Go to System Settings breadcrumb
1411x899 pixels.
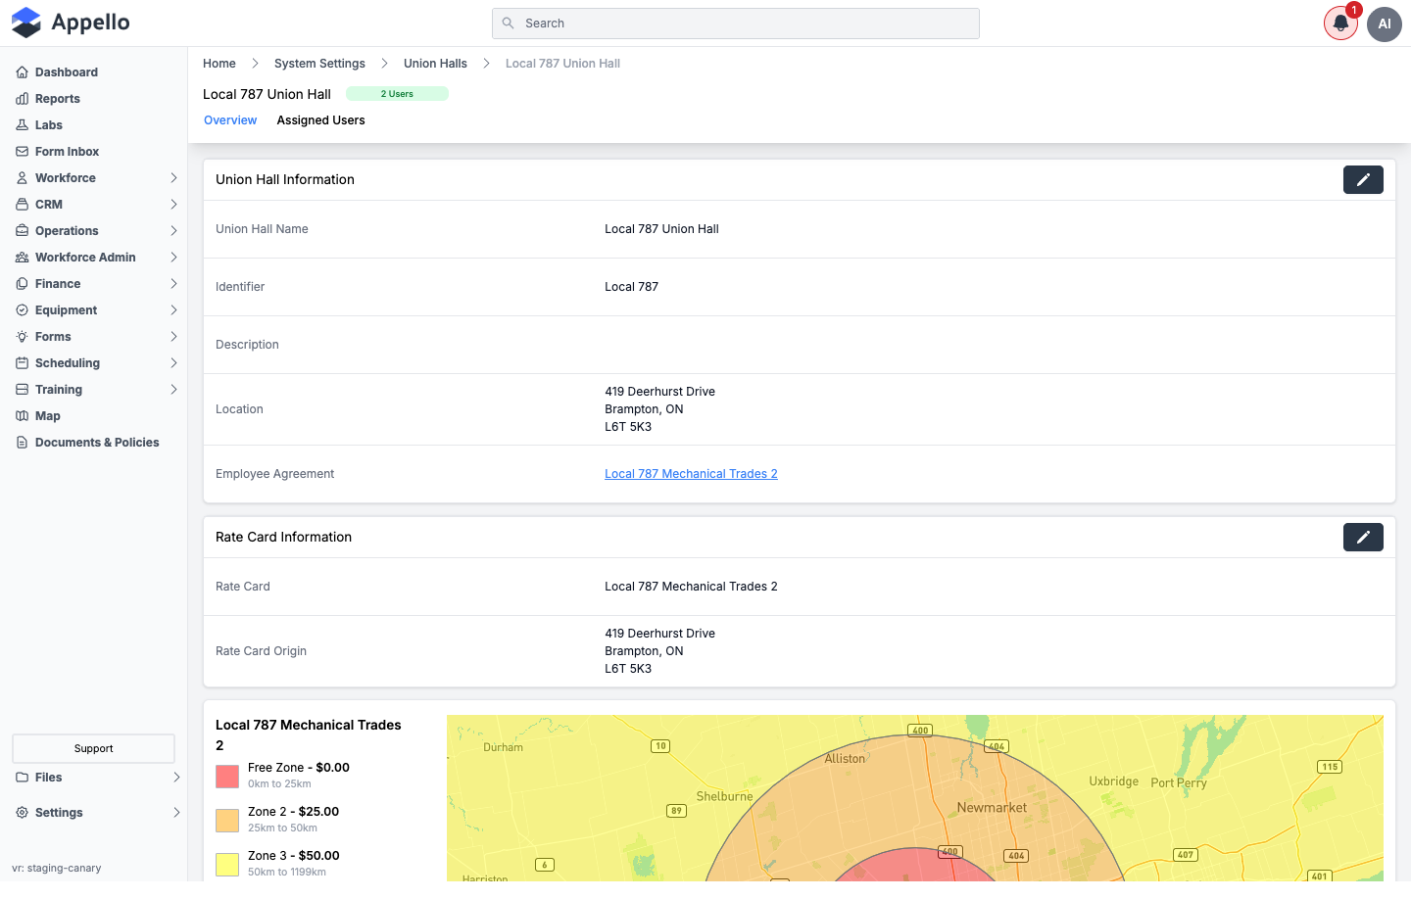[319, 64]
